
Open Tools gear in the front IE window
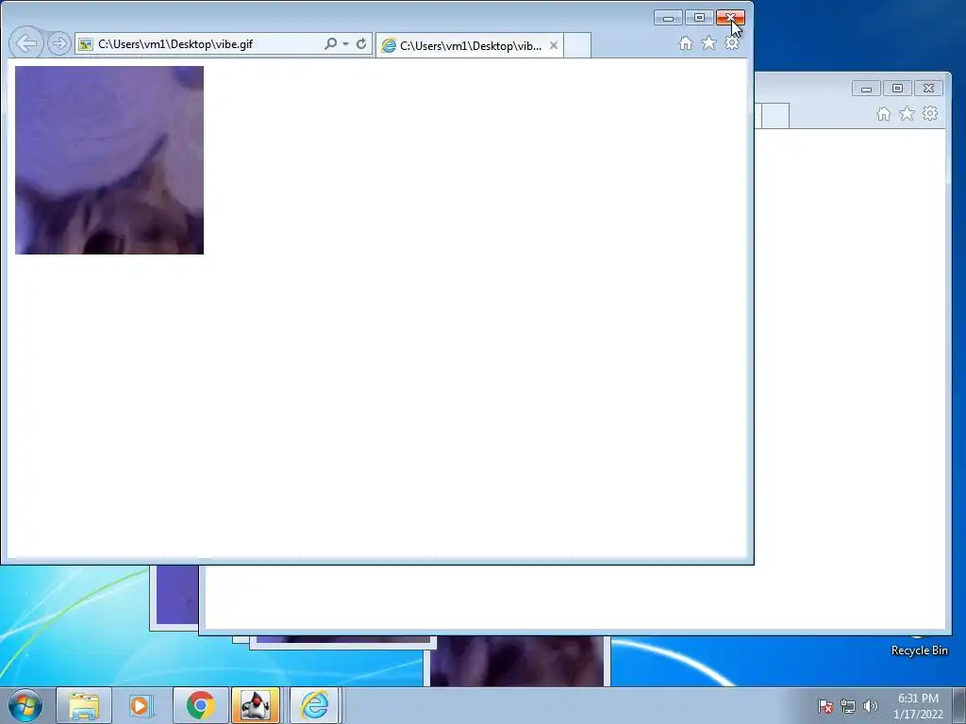point(732,43)
